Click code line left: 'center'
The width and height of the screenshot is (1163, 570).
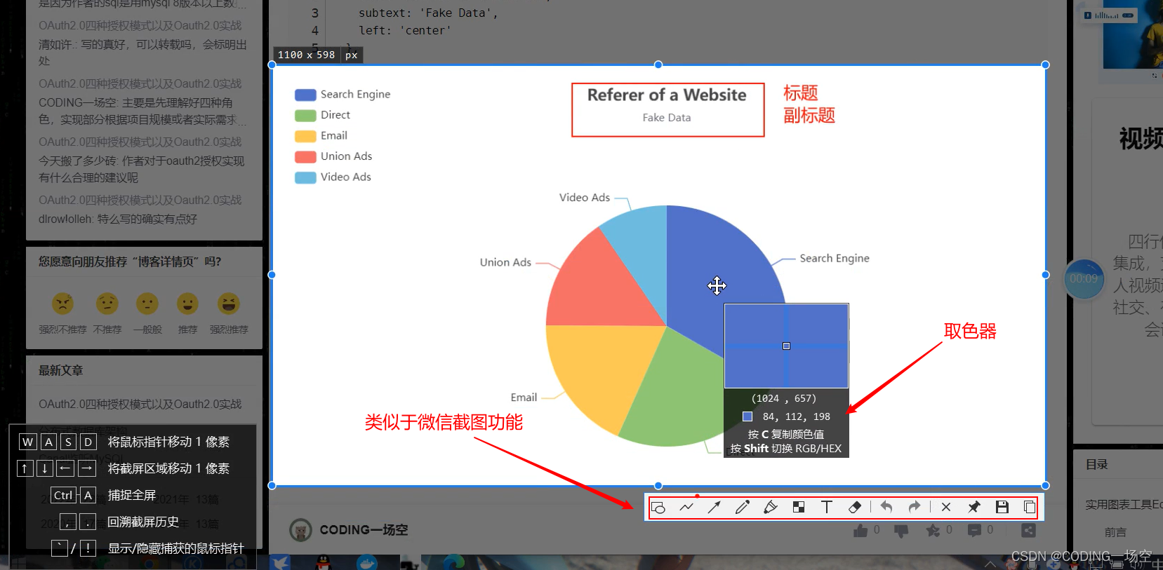coord(405,30)
